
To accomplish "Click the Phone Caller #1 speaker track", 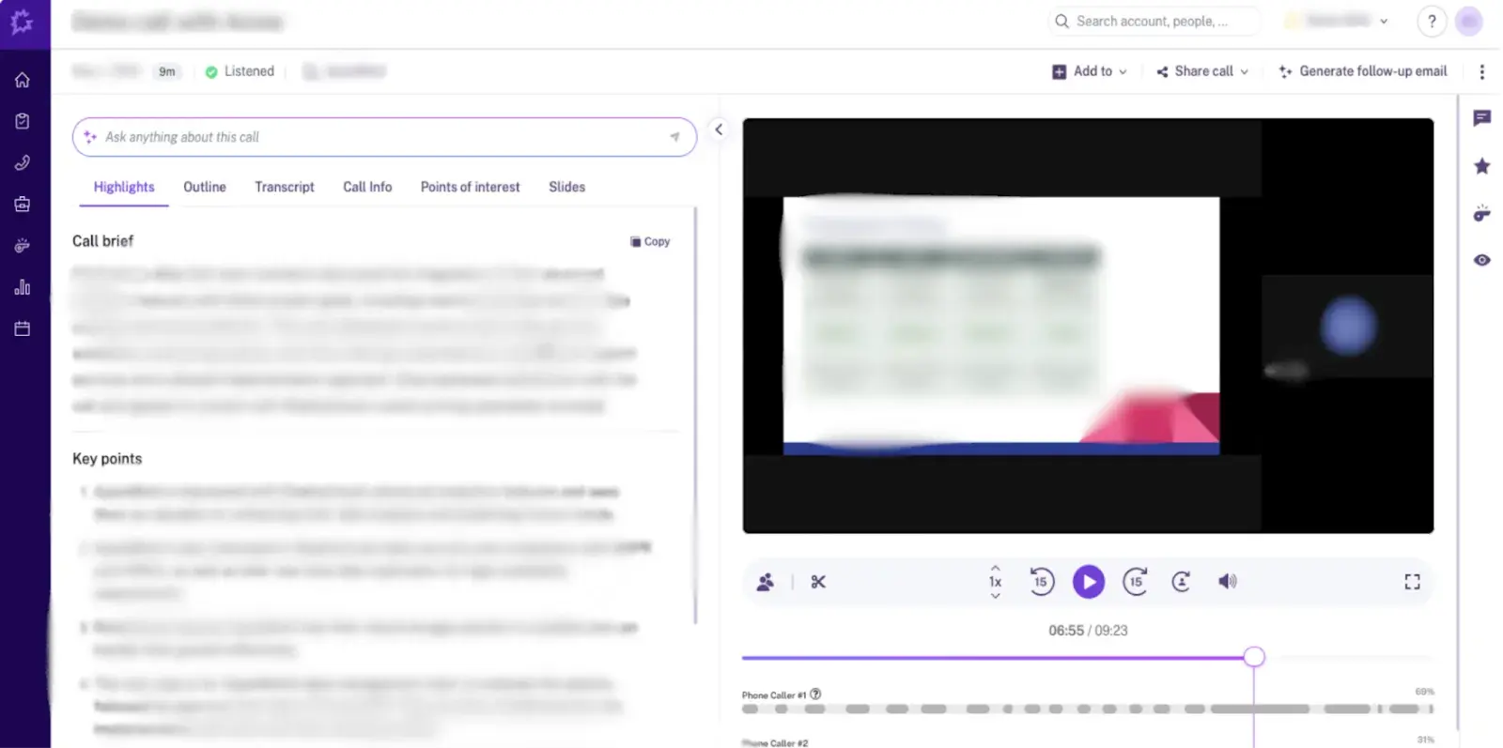I will (1088, 709).
